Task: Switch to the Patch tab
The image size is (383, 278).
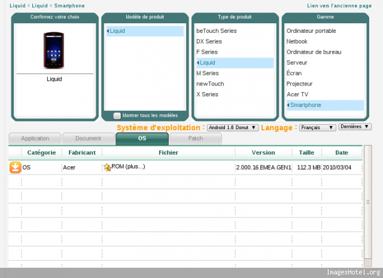Action: (x=196, y=139)
